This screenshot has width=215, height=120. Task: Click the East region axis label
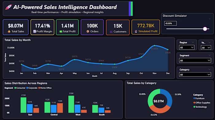(x=30, y=115)
